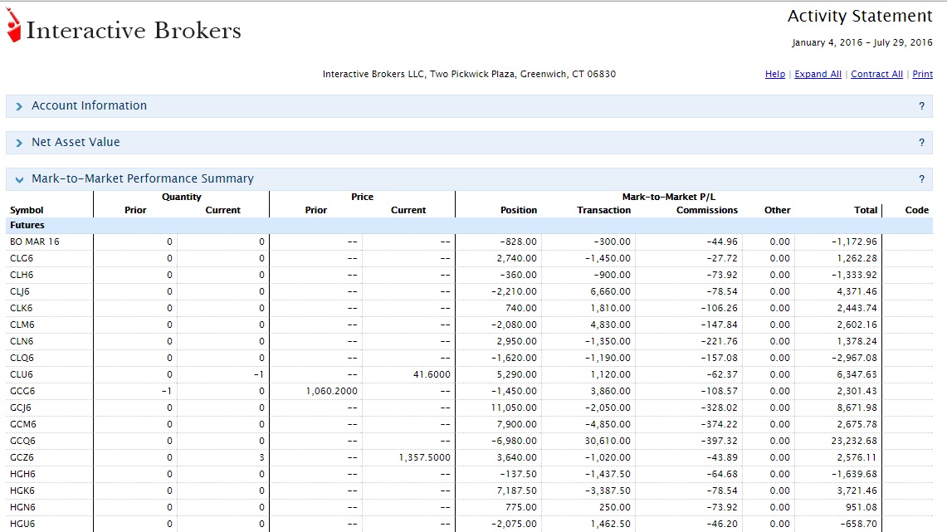This screenshot has height=532, width=947.
Task: Click the Price group header
Action: [x=362, y=197]
